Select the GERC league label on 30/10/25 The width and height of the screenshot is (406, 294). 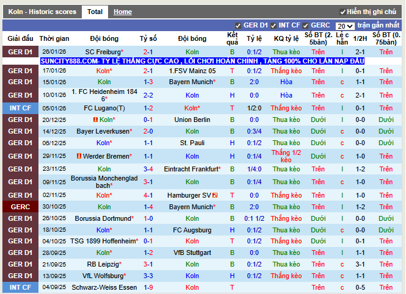pos(21,207)
